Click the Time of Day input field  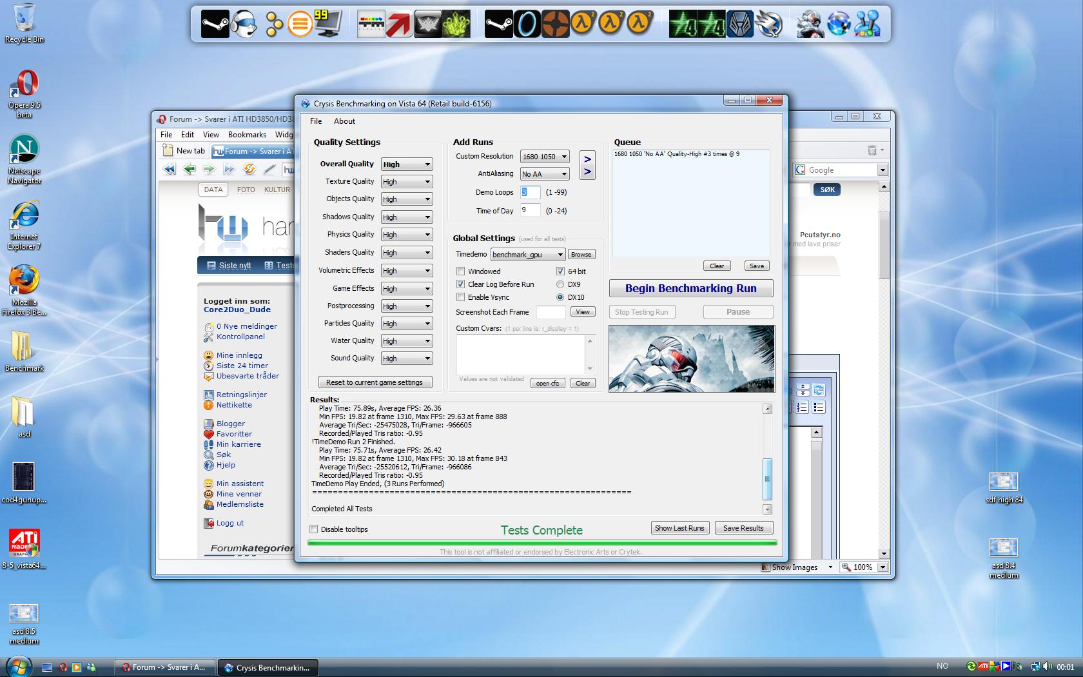point(530,210)
